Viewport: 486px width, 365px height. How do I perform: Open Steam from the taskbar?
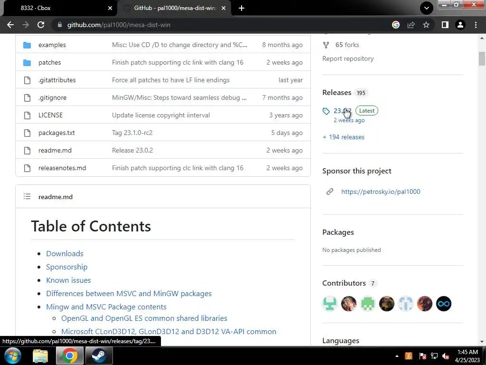click(x=99, y=355)
